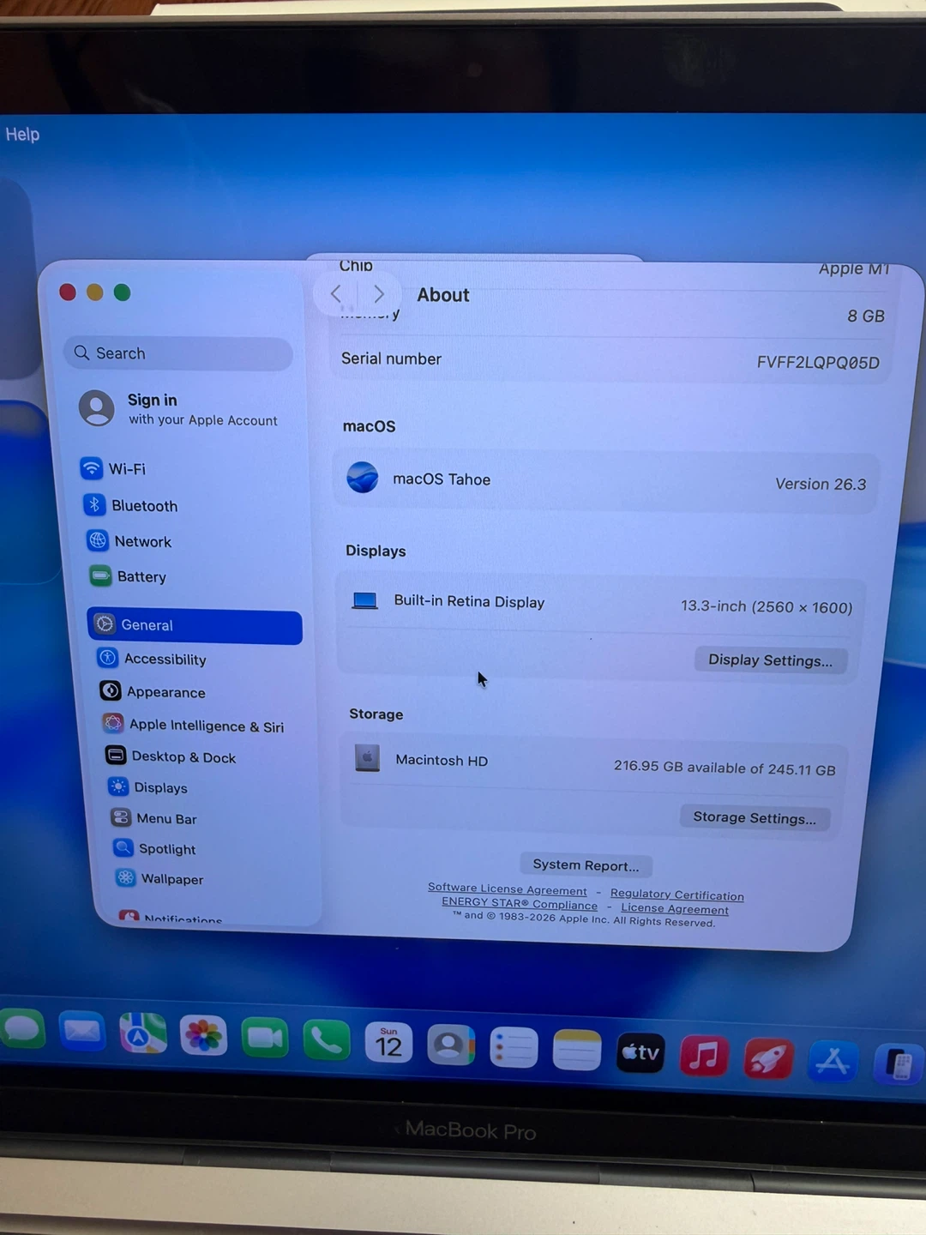Open the License Agreement link
This screenshot has width=926, height=1235.
pyautogui.click(x=675, y=908)
